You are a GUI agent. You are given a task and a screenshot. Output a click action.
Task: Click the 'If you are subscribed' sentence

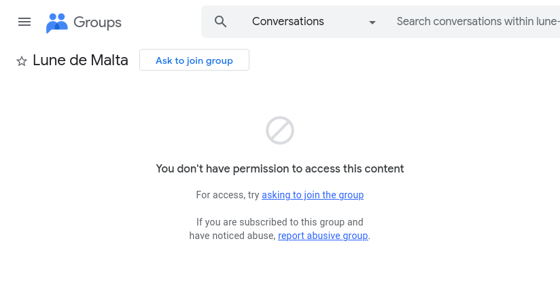pos(279,222)
